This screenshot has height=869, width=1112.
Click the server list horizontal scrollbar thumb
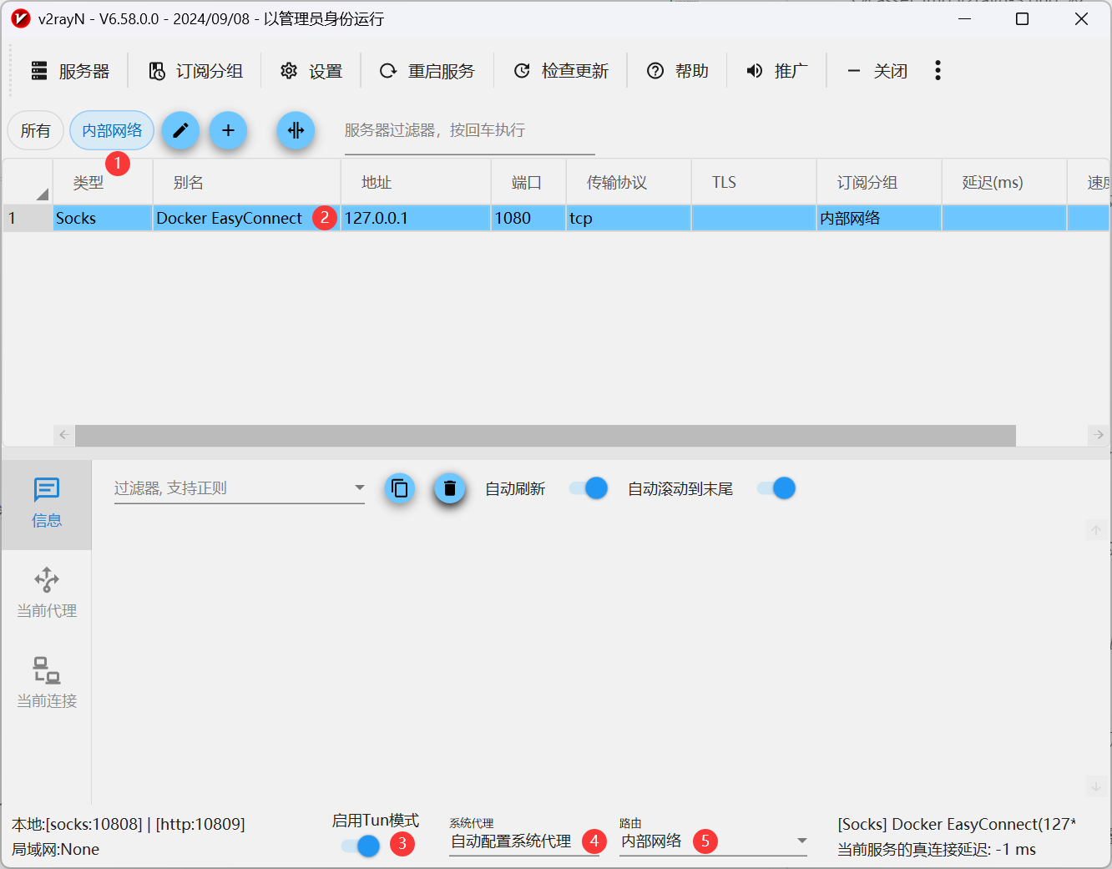[545, 435]
